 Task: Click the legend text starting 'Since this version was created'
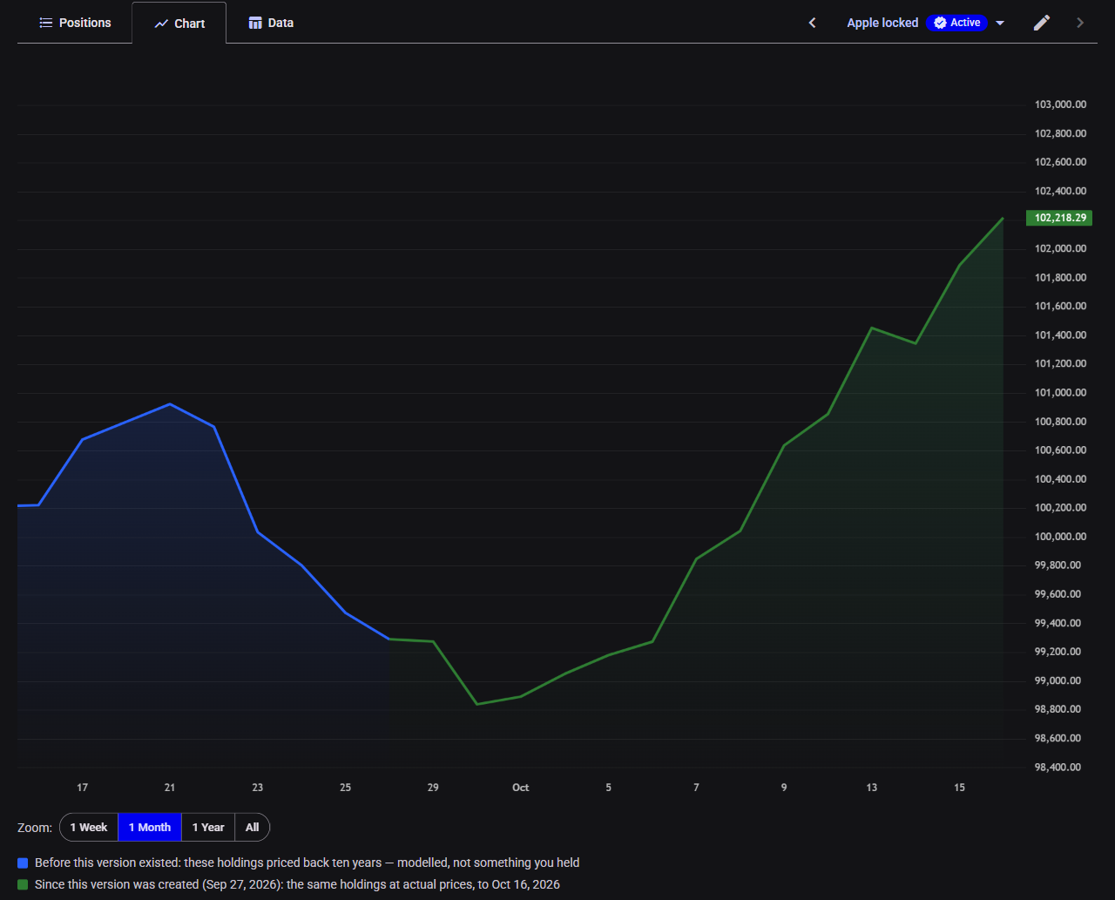pyautogui.click(x=297, y=884)
